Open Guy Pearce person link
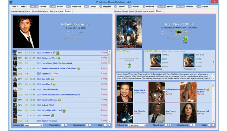 pos(171,111)
